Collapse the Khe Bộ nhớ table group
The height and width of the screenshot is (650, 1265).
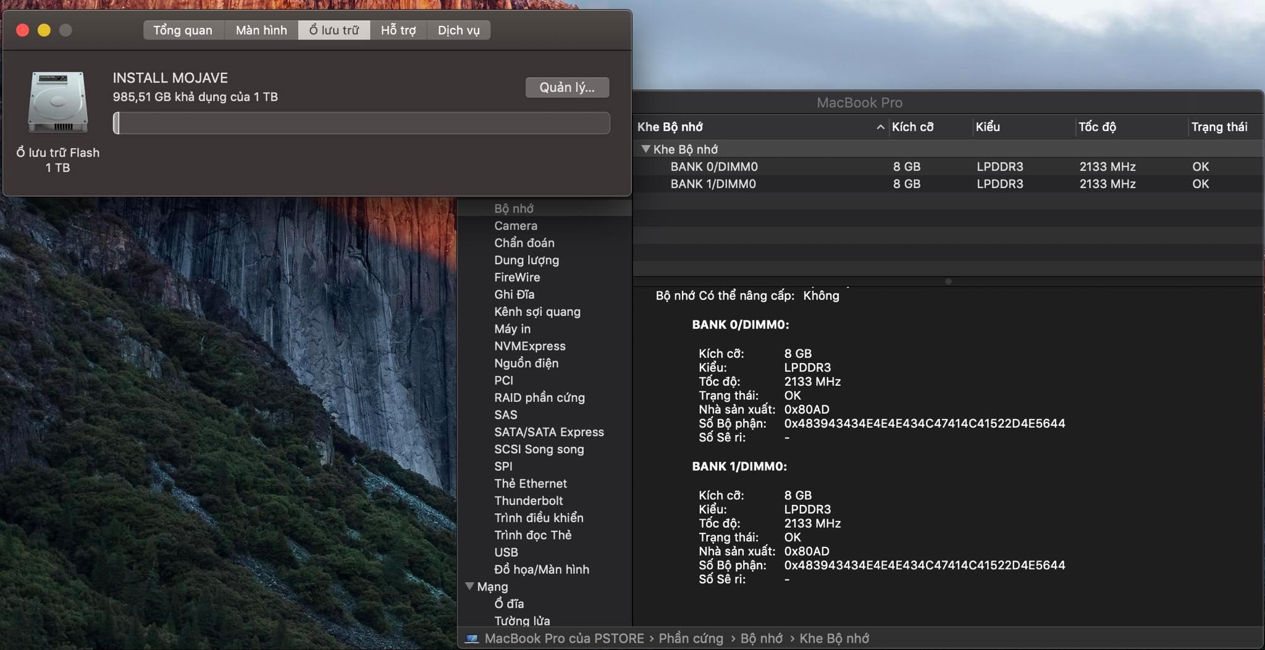pos(645,149)
